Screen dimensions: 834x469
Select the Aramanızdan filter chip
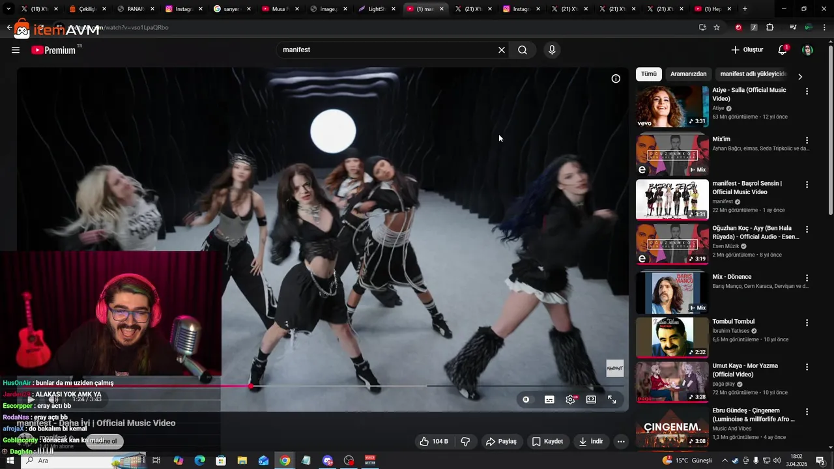[x=688, y=74]
